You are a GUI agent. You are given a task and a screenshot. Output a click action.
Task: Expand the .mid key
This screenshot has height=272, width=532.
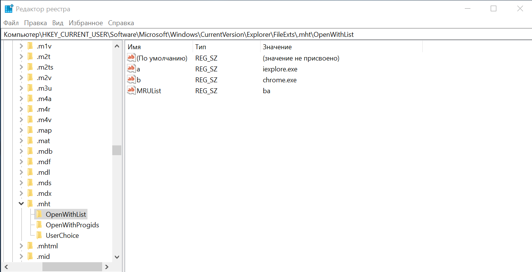pyautogui.click(x=21, y=257)
